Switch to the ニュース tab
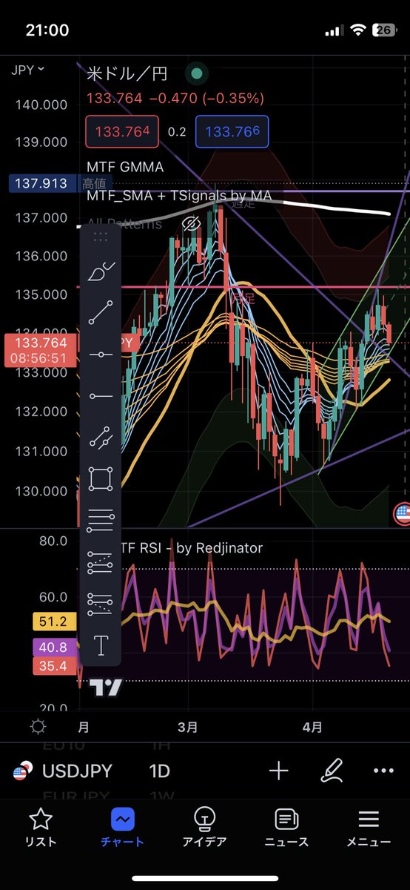 tap(286, 828)
